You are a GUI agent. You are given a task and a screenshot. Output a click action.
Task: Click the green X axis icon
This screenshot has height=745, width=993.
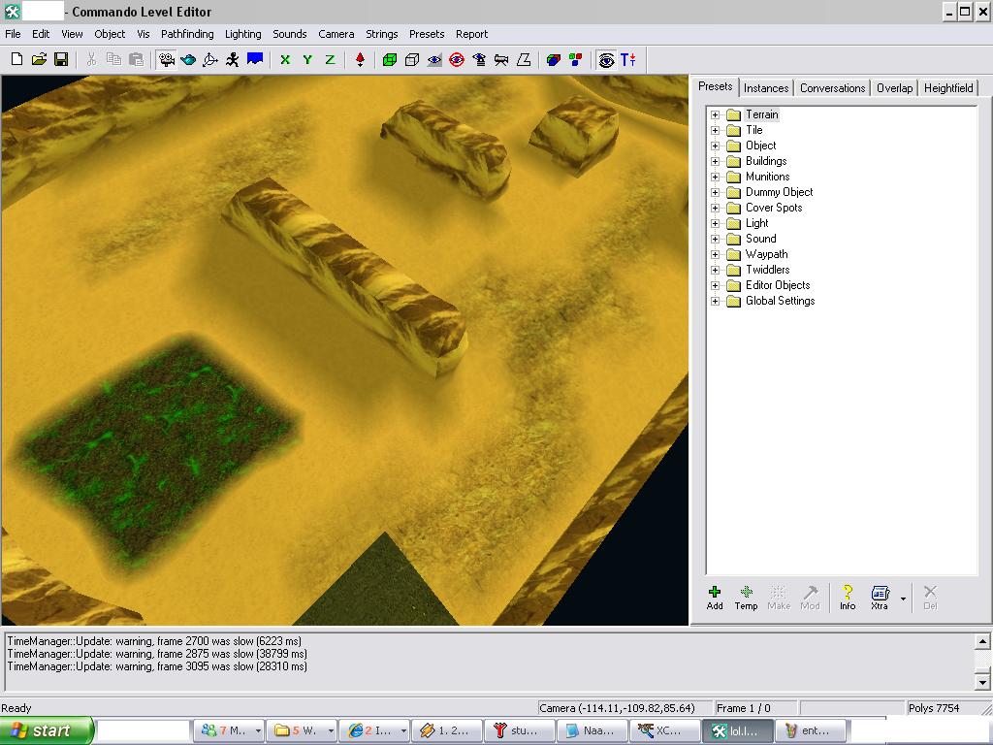(285, 60)
